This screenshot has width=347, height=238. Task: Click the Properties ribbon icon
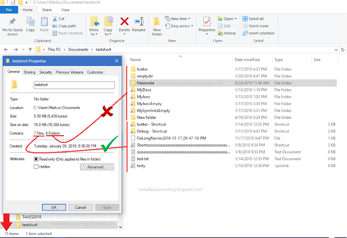click(x=207, y=22)
